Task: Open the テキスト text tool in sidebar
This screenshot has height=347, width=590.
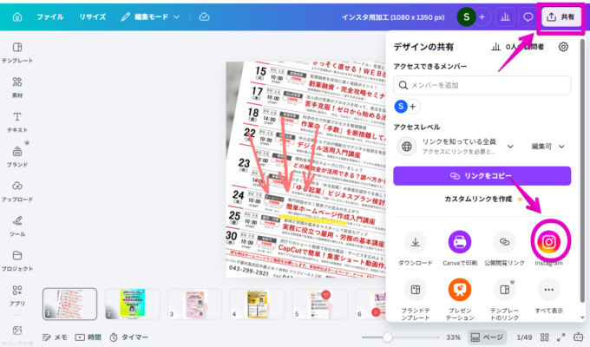Action: (x=17, y=121)
